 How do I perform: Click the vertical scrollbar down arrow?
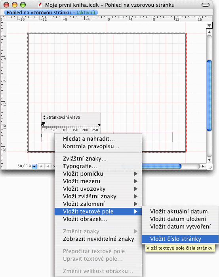coord(209,160)
